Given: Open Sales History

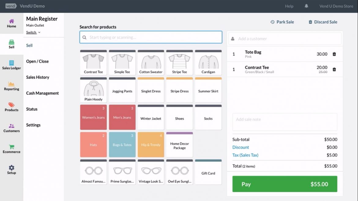Looking at the screenshot, I should [x=37, y=77].
